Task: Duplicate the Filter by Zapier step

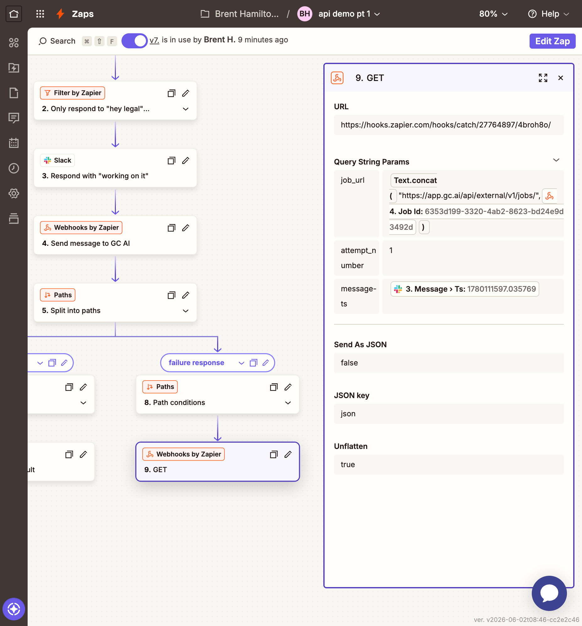Action: 171,93
